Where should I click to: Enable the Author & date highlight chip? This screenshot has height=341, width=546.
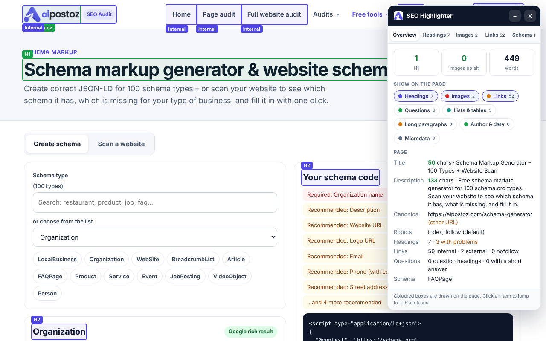point(487,124)
